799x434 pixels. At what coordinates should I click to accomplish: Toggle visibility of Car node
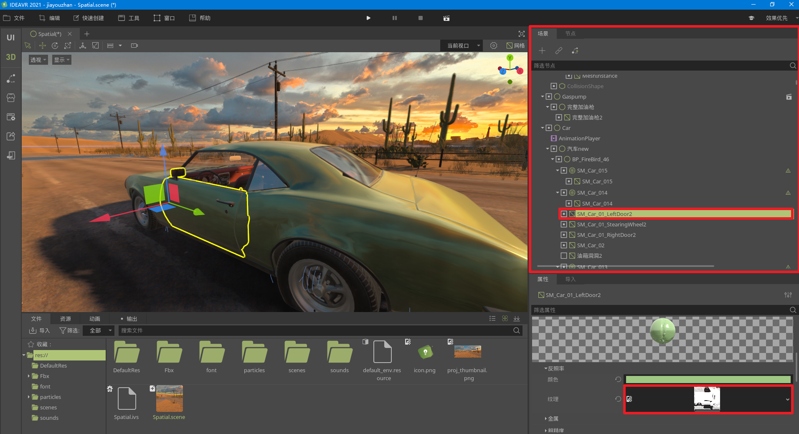549,128
